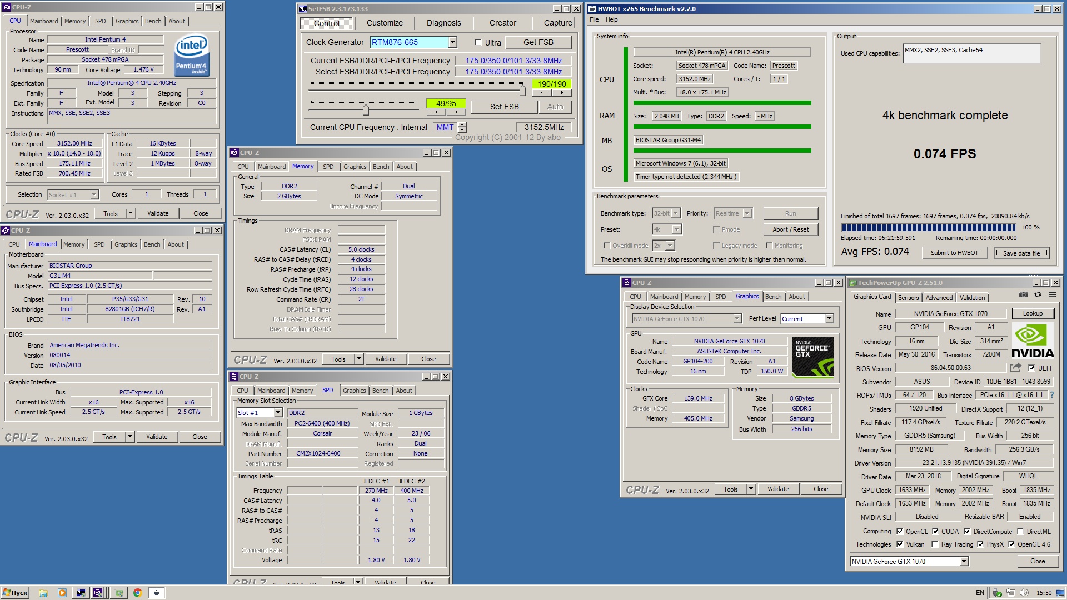Toggle the Ultra checkbox in SetFSB
This screenshot has width=1067, height=600.
coord(478,42)
